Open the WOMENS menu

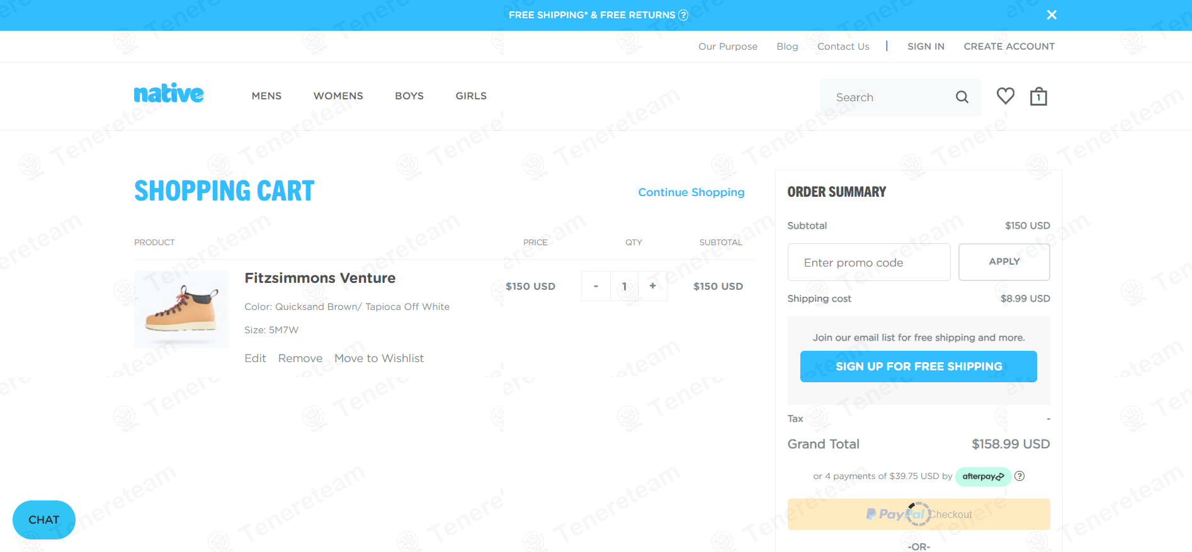pos(338,96)
